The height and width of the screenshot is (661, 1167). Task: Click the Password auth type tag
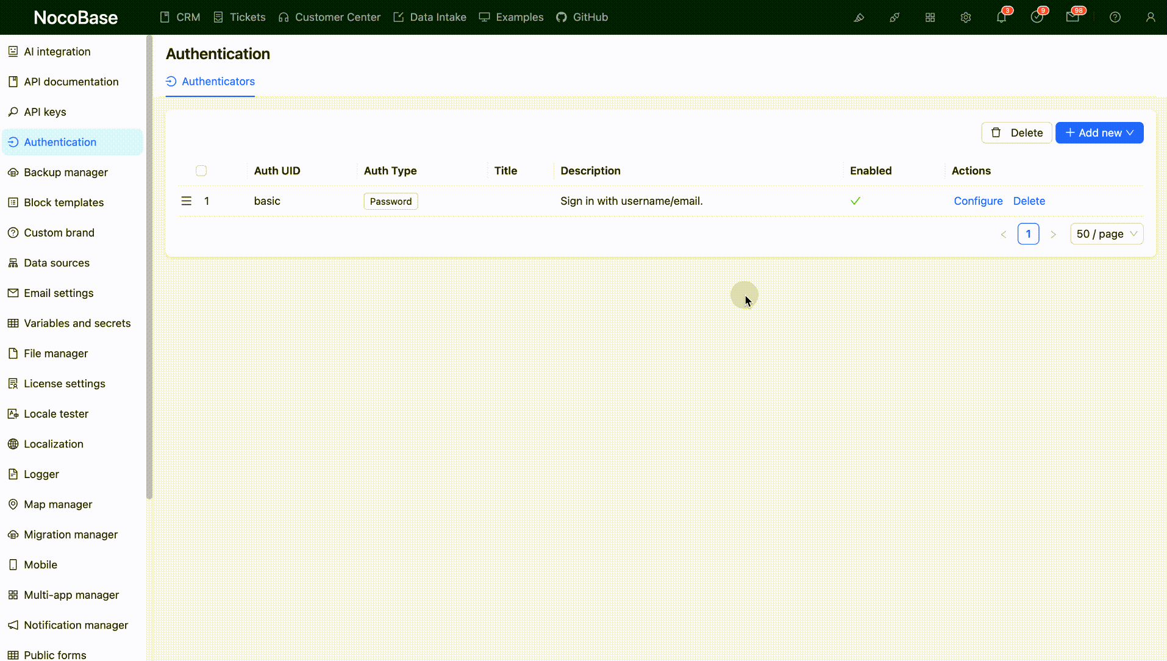click(390, 201)
